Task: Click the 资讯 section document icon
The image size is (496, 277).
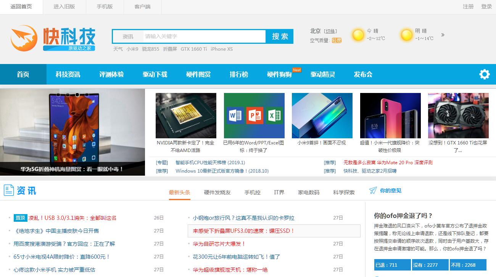Action: (9, 190)
